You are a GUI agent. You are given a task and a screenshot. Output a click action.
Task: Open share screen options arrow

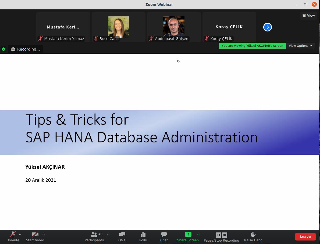(198, 234)
